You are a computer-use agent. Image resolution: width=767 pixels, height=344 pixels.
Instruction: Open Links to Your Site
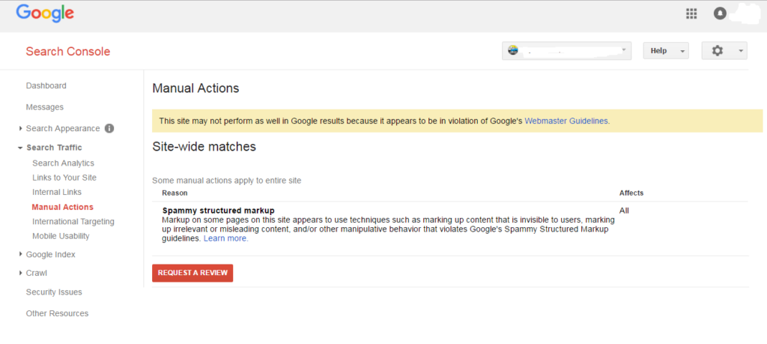tap(64, 178)
